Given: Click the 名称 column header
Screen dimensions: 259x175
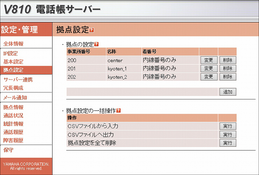Looking at the screenshot, I should [124, 51].
